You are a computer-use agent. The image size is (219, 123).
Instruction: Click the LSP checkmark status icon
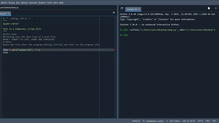[x=167, y=121]
